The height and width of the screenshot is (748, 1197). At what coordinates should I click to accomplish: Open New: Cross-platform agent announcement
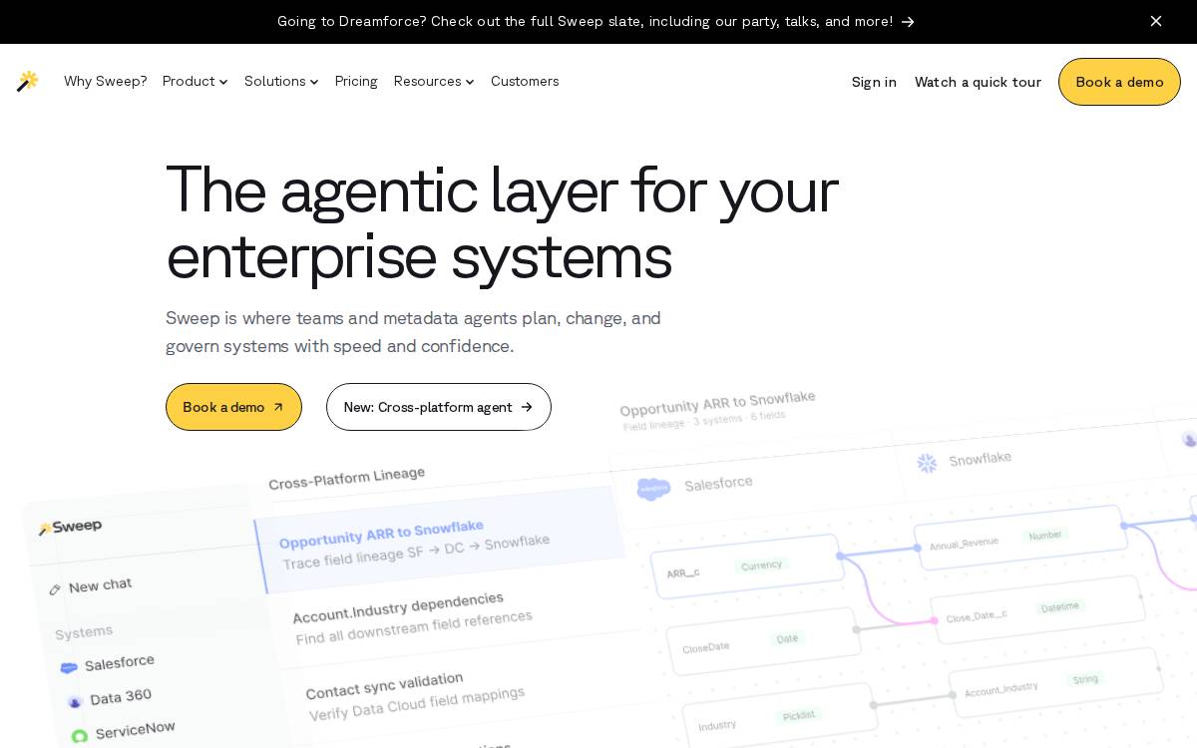point(439,407)
